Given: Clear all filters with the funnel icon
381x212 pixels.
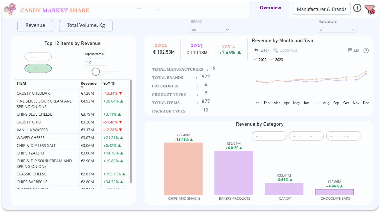Looking at the screenshot, I should click(370, 10).
